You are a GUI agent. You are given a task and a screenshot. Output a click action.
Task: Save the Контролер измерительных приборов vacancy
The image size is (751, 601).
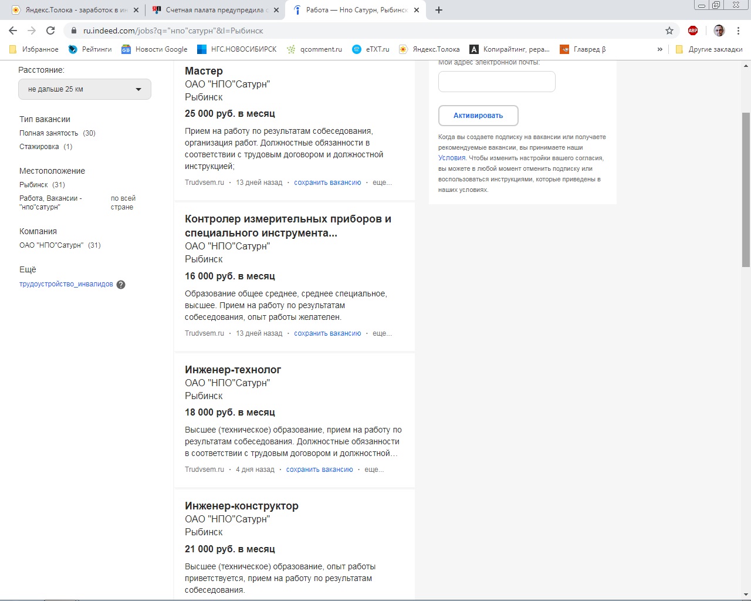click(x=327, y=333)
